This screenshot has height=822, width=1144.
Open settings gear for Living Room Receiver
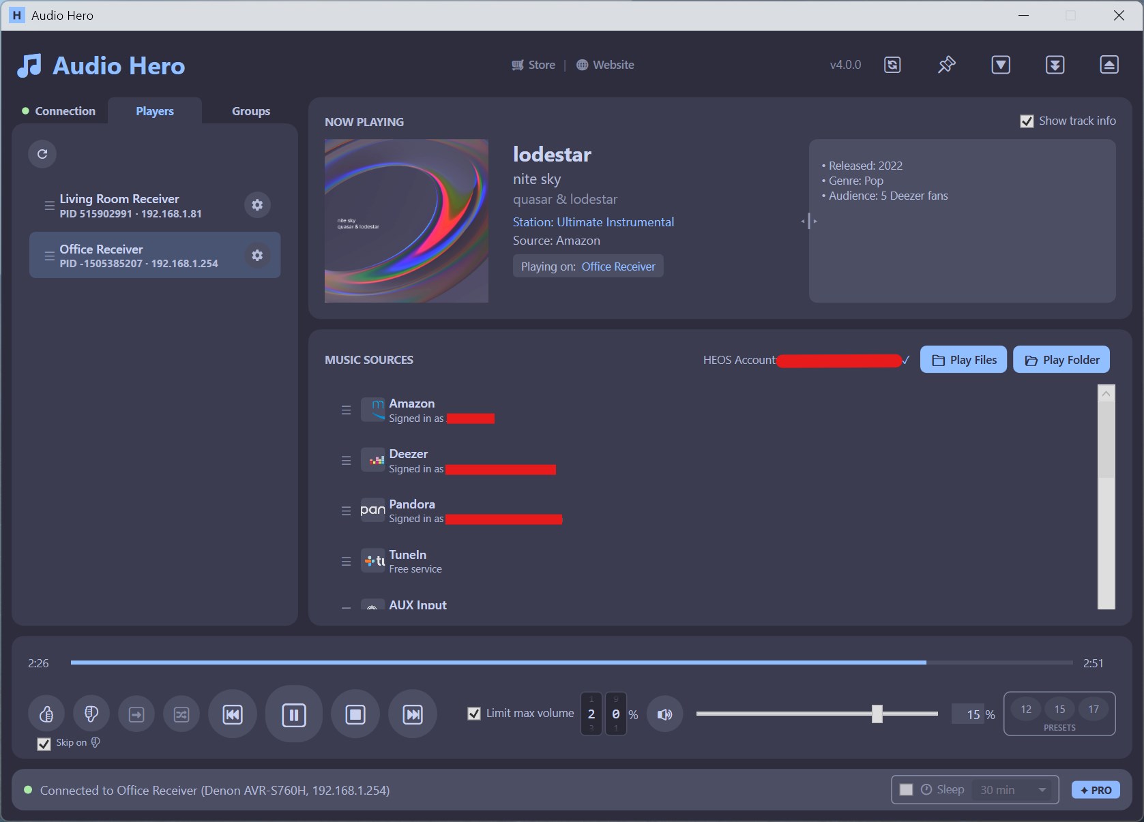[257, 205]
